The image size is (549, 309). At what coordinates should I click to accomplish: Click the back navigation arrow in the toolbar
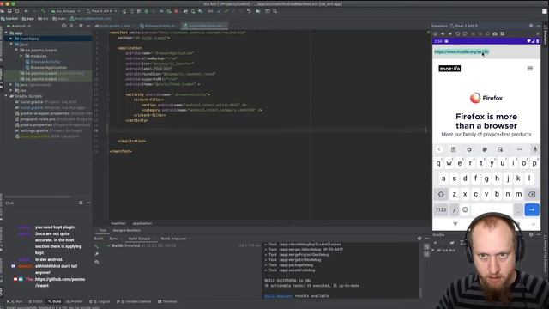tap(27, 11)
